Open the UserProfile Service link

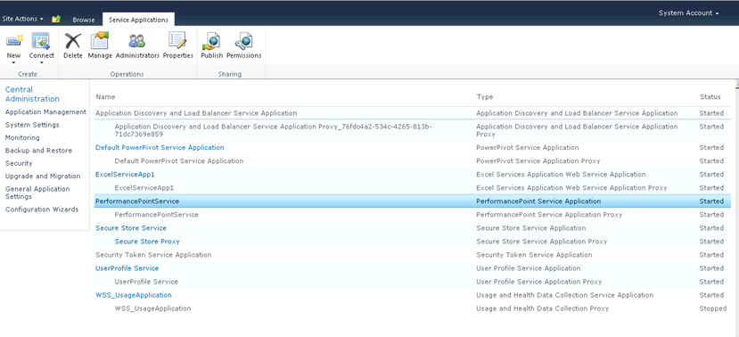pyautogui.click(x=127, y=268)
